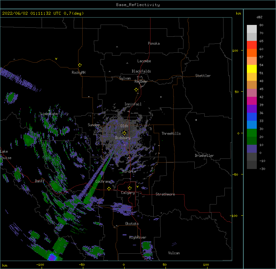
Task: Select the pink 42-45 dBZ legend swatch
Action: [252, 93]
